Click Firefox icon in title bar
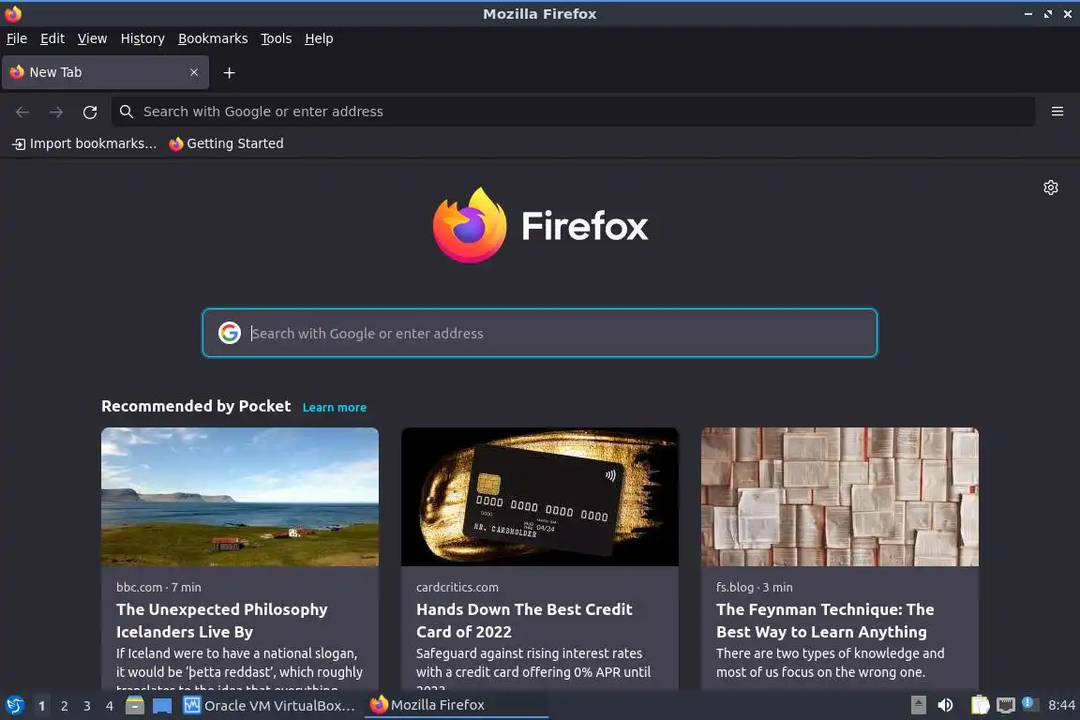The image size is (1080, 720). tap(13, 13)
